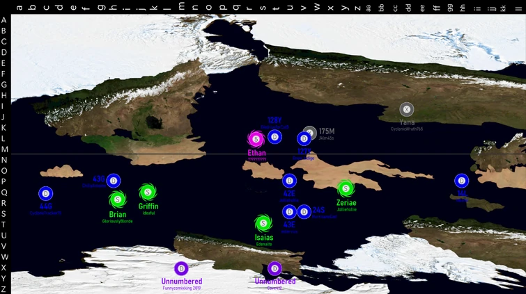Select the blue 43E depression marker
The width and height of the screenshot is (526, 294).
click(x=289, y=212)
